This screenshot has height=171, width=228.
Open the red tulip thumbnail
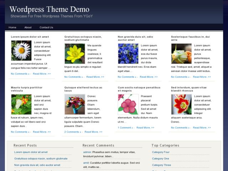tap(181, 104)
